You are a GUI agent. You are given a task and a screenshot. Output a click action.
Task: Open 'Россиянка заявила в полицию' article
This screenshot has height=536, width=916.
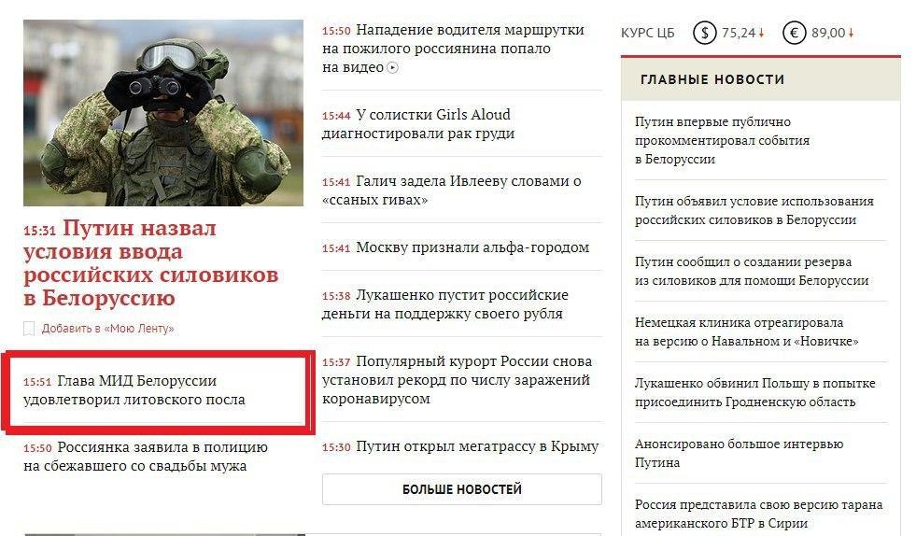(x=146, y=457)
